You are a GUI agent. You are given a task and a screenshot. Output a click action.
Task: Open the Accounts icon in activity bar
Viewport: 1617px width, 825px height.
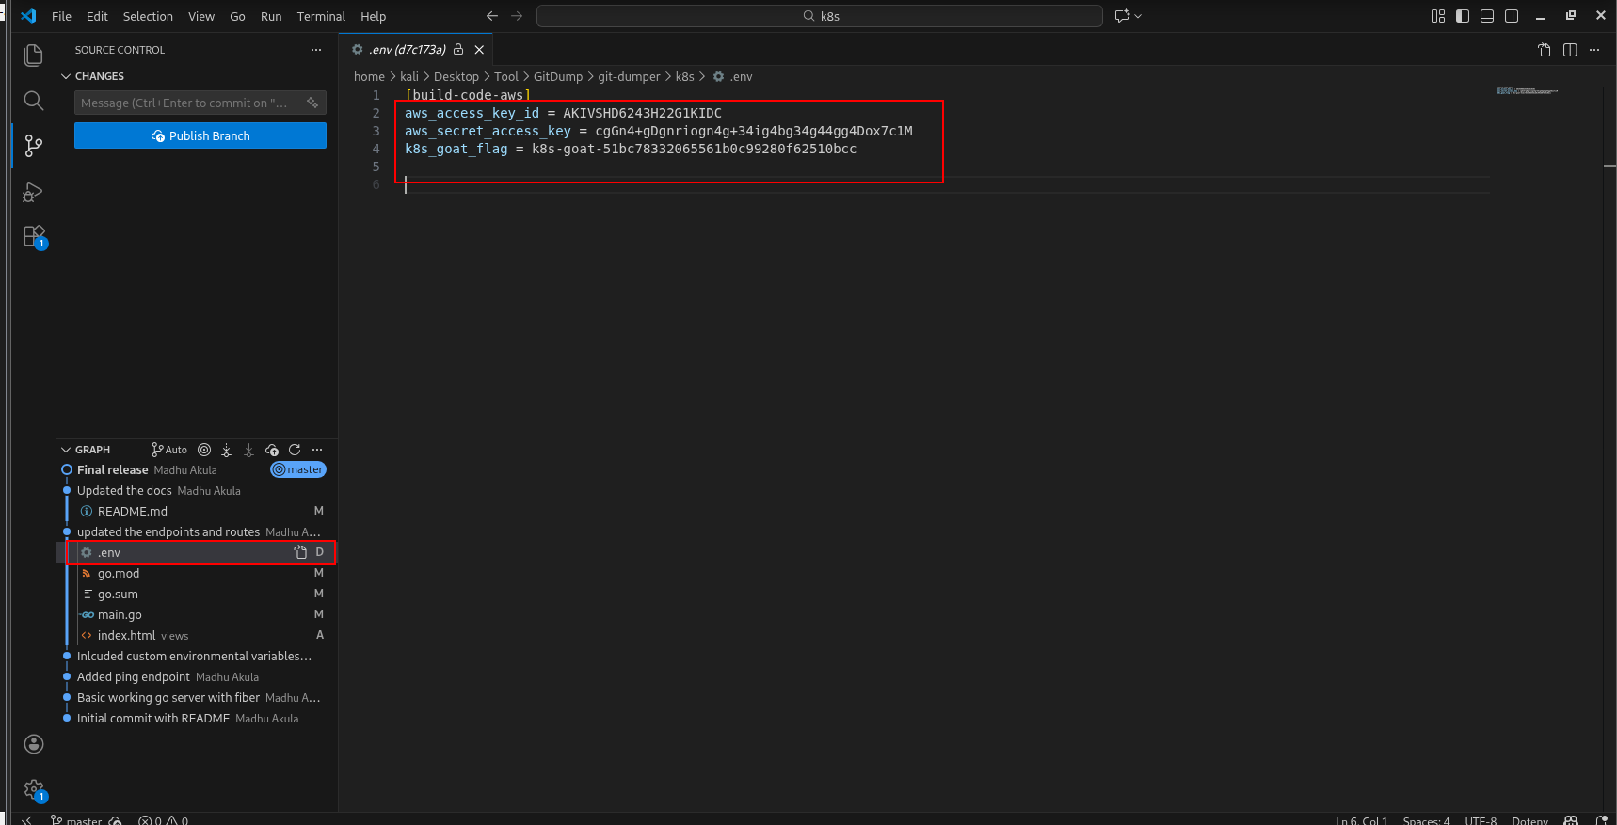[x=34, y=744]
